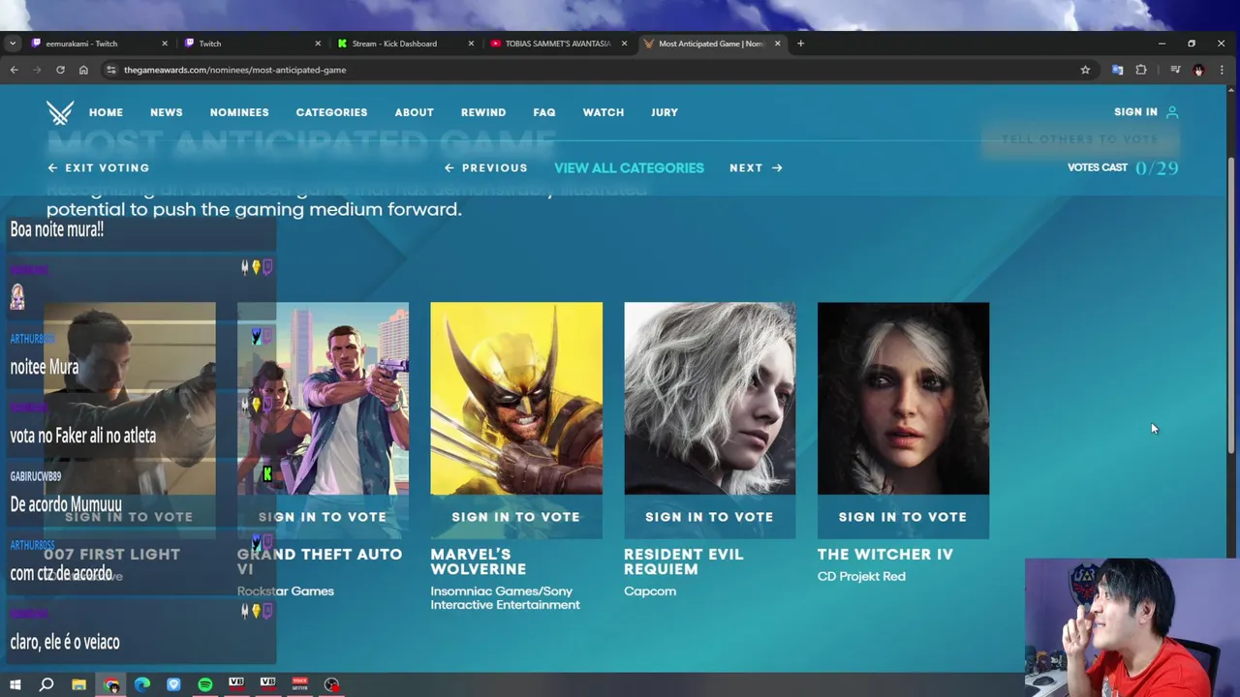Image resolution: width=1240 pixels, height=697 pixels.
Task: Open the tab search dropdown
Action: click(x=12, y=44)
